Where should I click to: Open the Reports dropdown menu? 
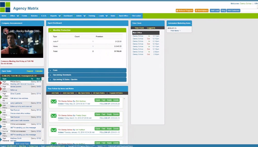(x=60, y=16)
